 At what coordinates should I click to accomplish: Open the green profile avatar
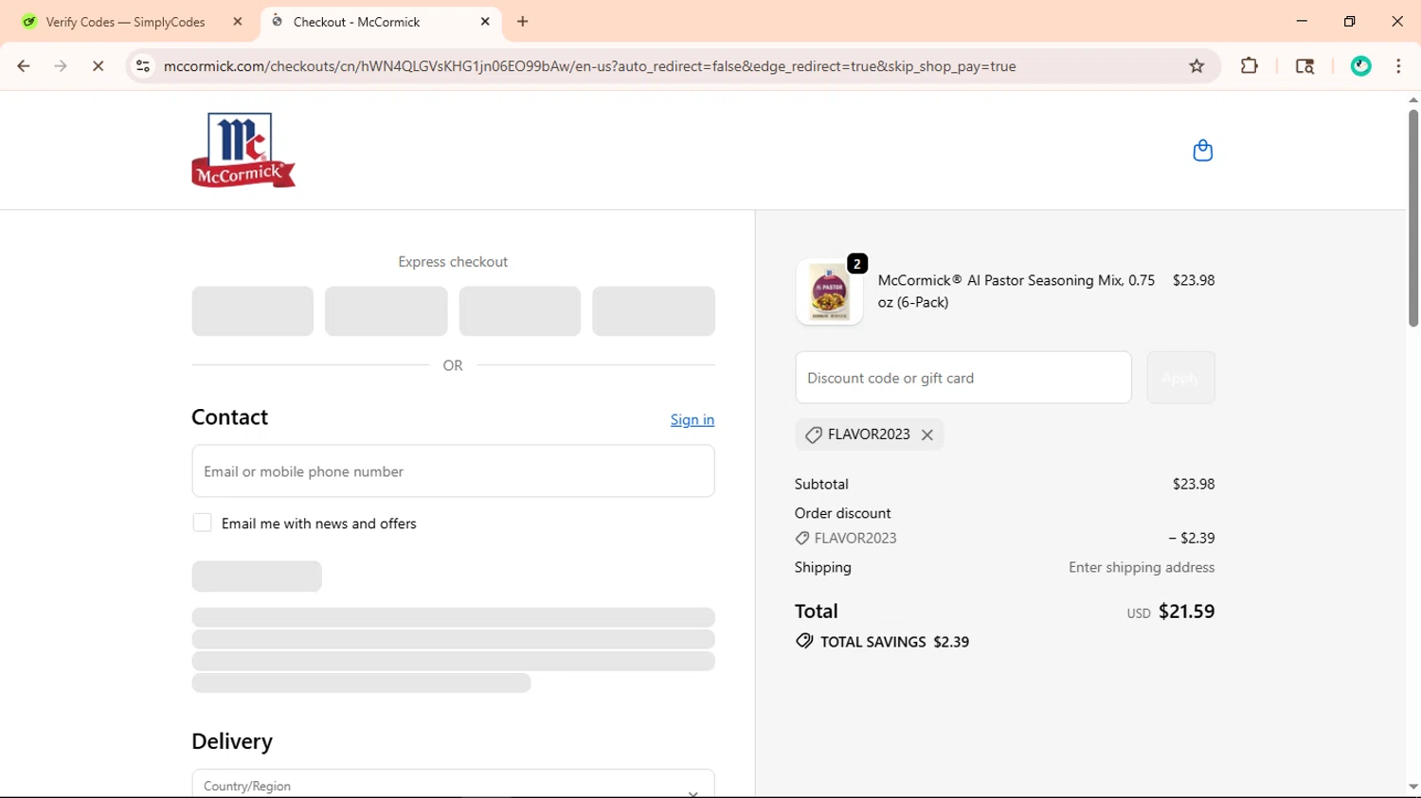pyautogui.click(x=1361, y=66)
